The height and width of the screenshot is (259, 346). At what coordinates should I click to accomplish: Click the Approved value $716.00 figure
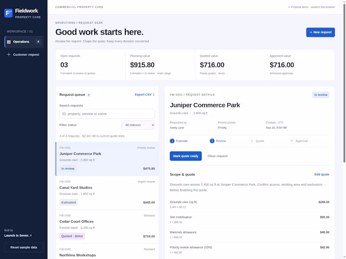coord(282,65)
